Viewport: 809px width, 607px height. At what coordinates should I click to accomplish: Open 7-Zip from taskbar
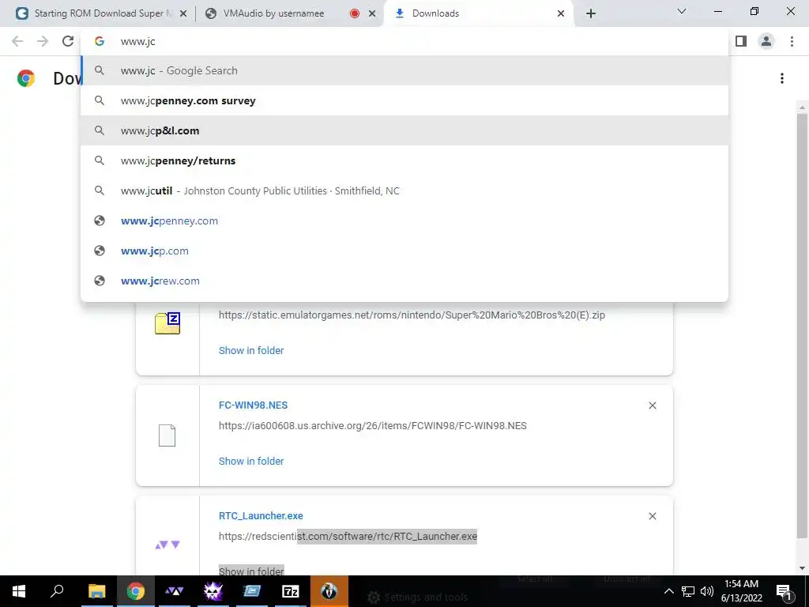(x=291, y=591)
